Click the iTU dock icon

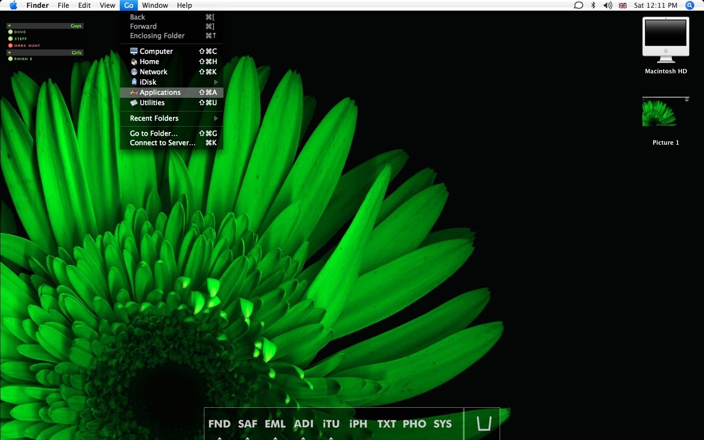click(331, 424)
